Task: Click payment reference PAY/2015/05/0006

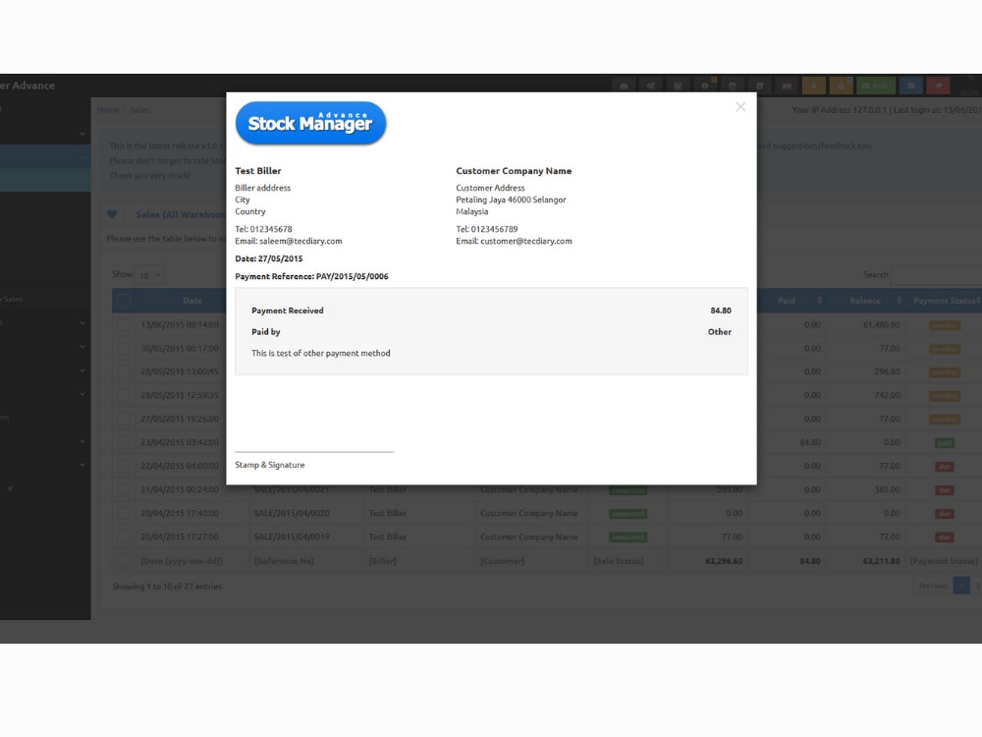Action: [352, 276]
